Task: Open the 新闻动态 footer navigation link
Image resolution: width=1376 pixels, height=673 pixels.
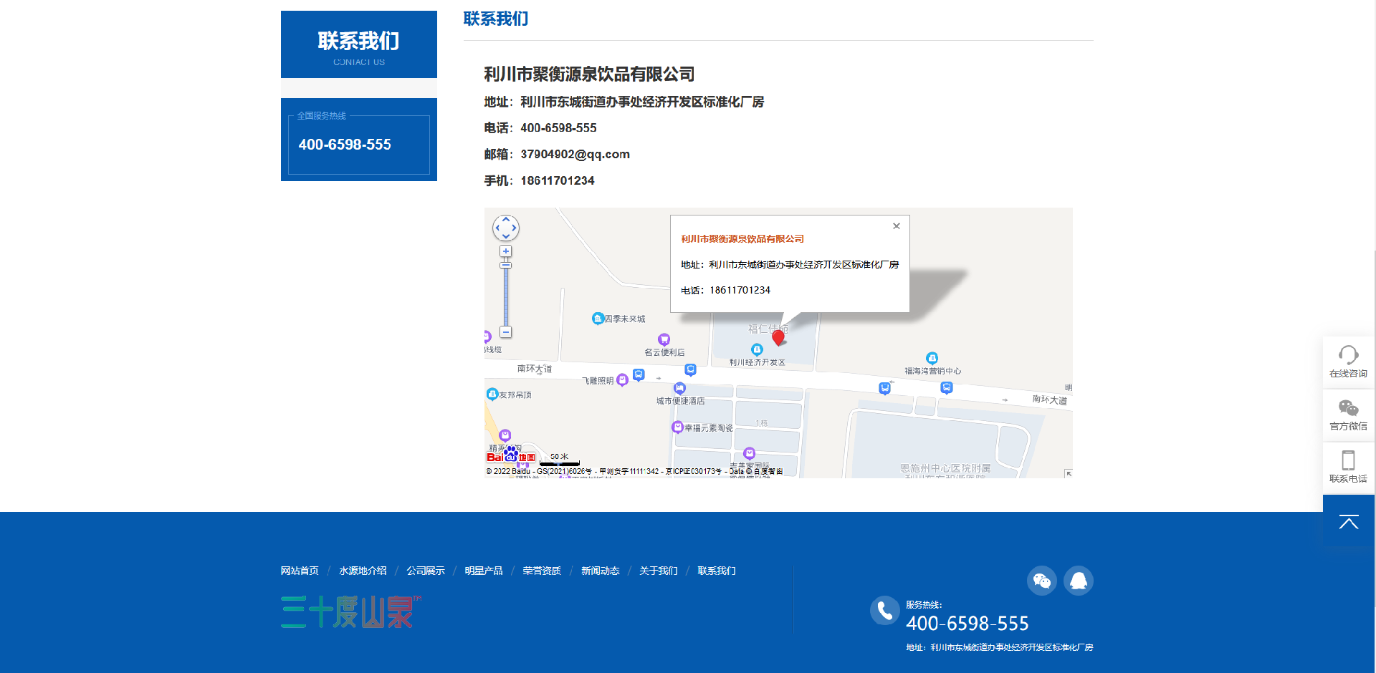Action: (x=601, y=571)
